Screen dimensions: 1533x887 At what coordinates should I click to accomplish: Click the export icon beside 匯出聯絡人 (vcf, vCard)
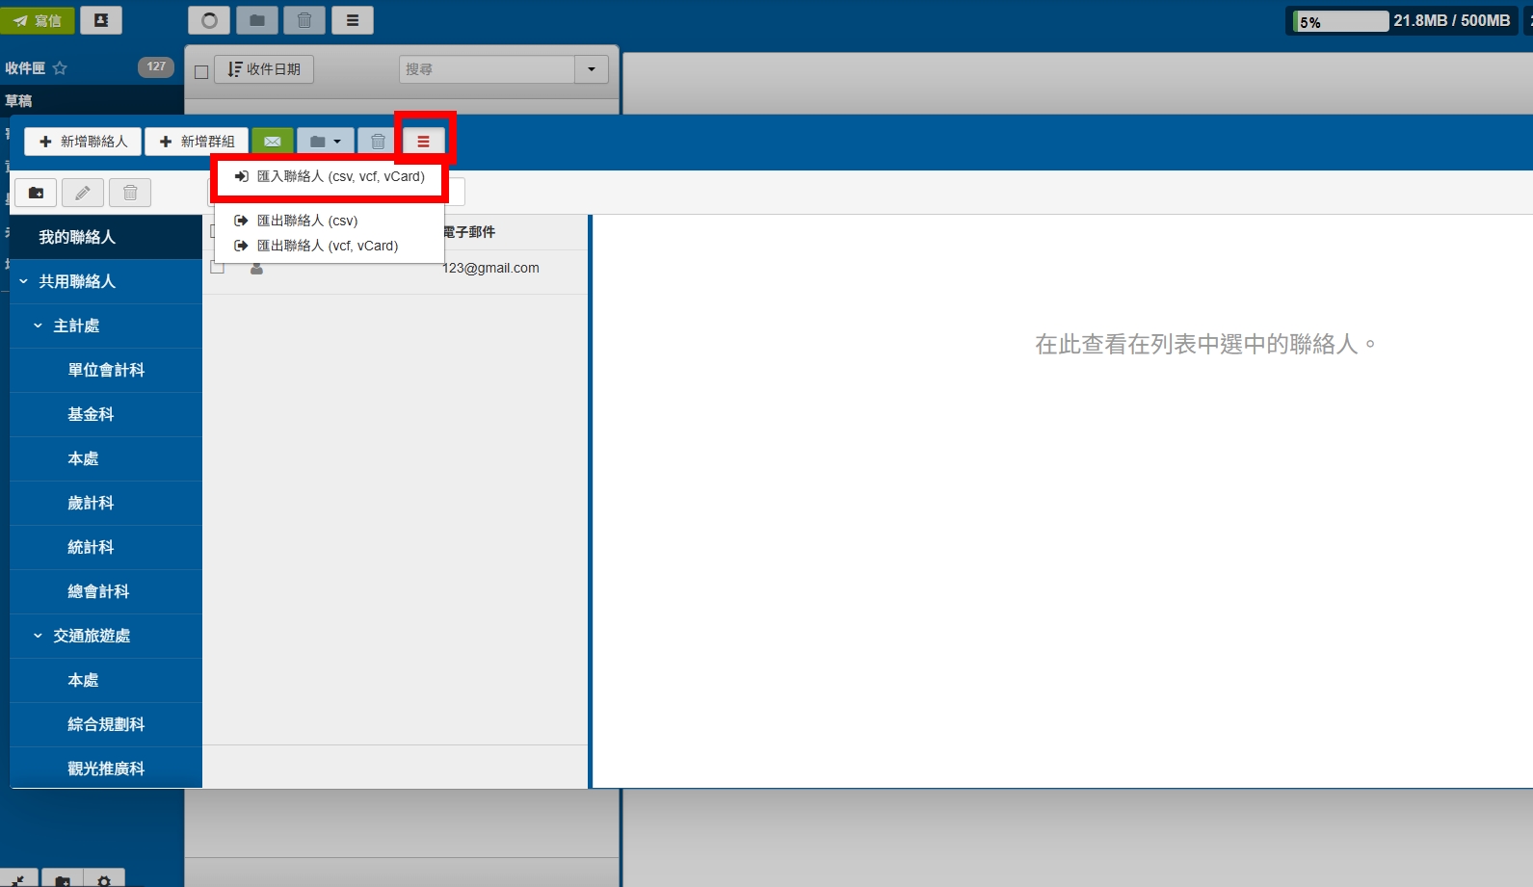(241, 246)
